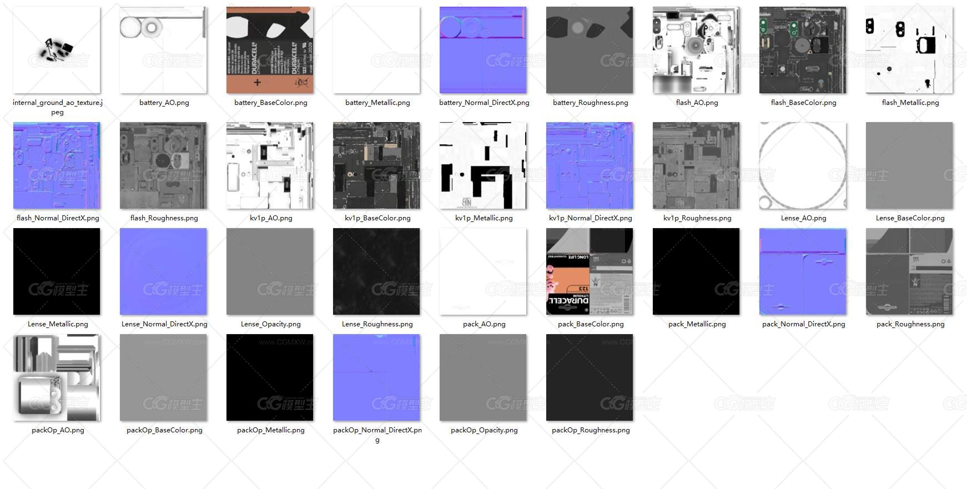967x489 pixels.
Task: Click the flash_Roughness.png file name label
Action: 164,218
